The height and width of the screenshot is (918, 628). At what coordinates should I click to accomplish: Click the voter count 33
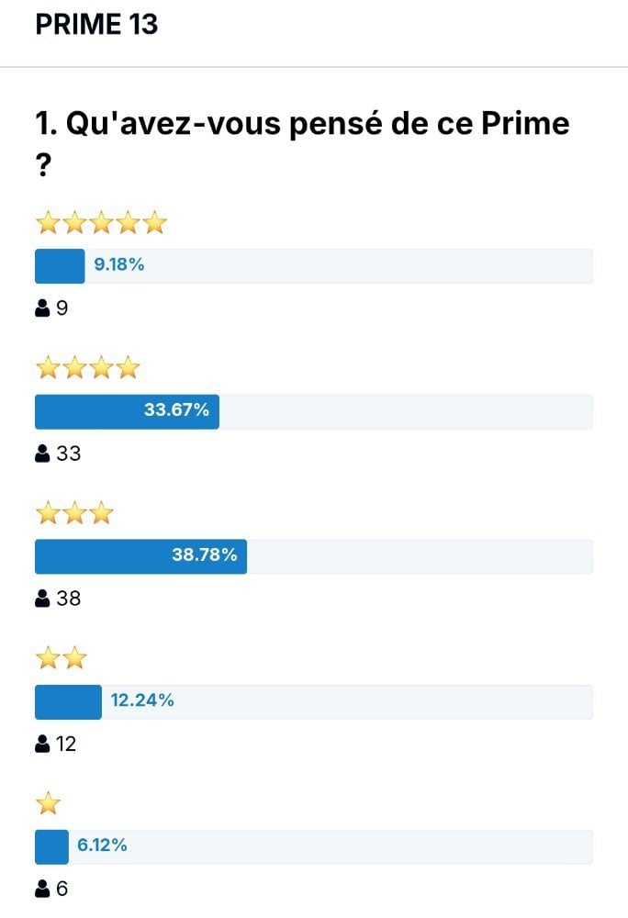tap(69, 453)
